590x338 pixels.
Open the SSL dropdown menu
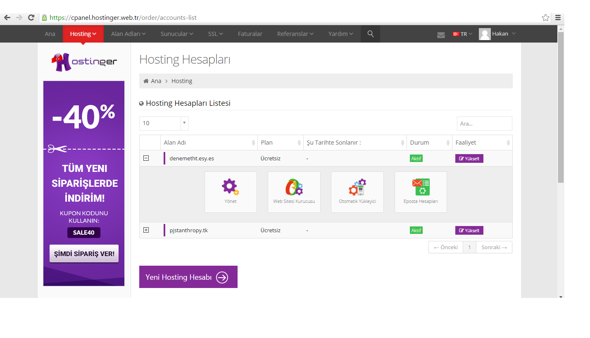click(x=215, y=34)
